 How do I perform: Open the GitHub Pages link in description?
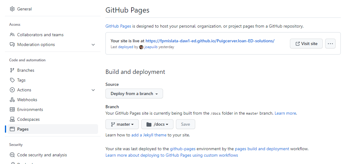(118, 26)
